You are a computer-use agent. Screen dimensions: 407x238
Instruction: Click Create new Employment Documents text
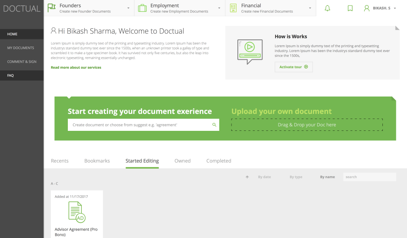pos(179,11)
